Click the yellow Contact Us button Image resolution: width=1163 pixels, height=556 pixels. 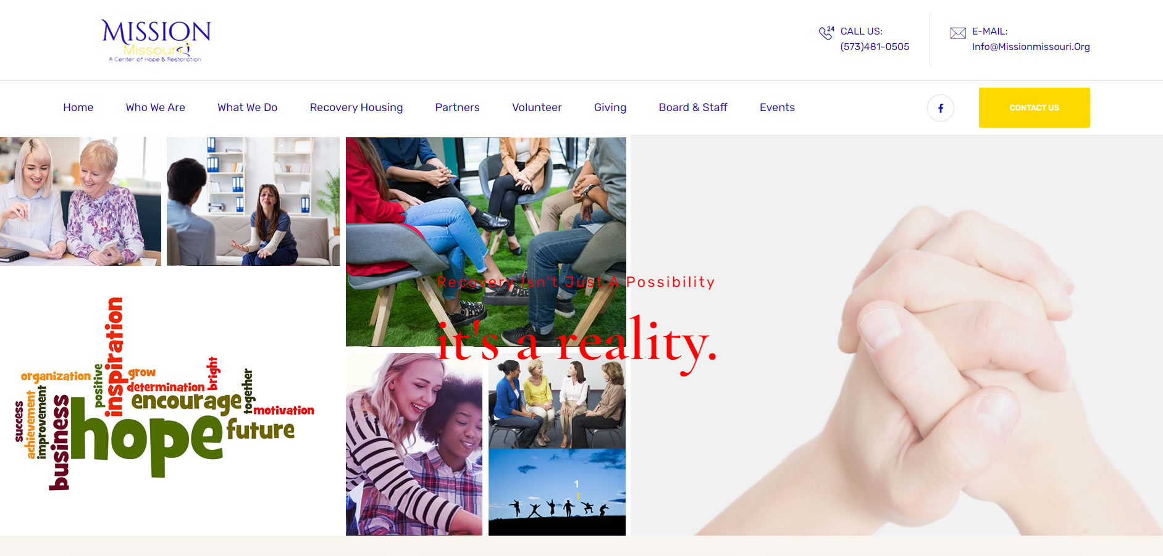[1035, 107]
